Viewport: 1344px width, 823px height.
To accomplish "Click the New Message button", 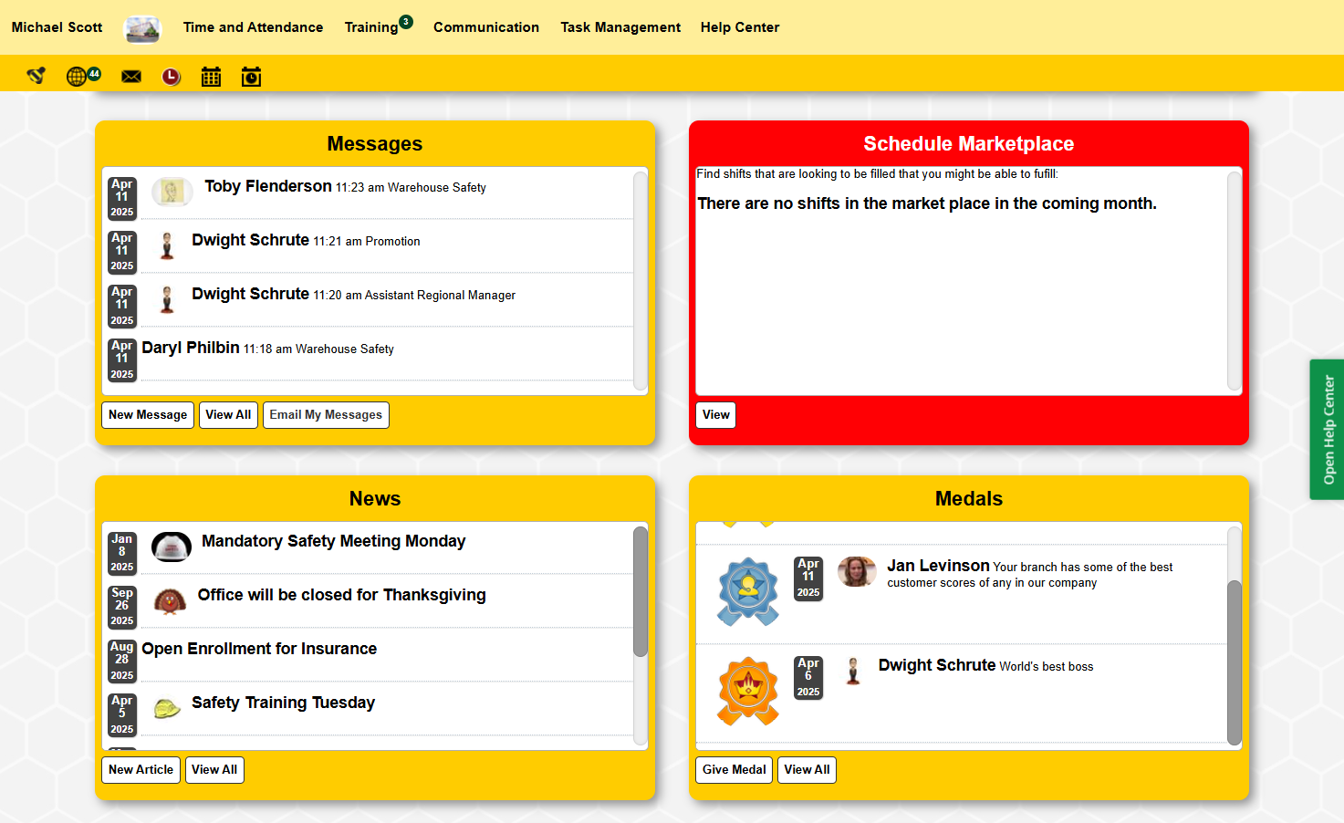I will tap(147, 415).
